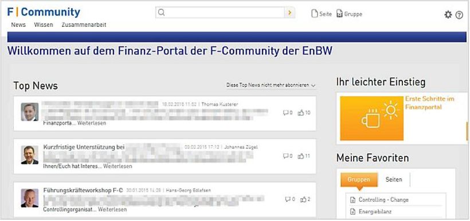Like the Thomas Kusterer post (10 likes)

tap(301, 113)
